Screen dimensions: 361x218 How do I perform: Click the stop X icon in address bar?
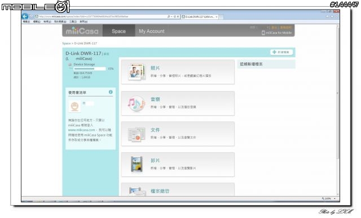(x=178, y=16)
